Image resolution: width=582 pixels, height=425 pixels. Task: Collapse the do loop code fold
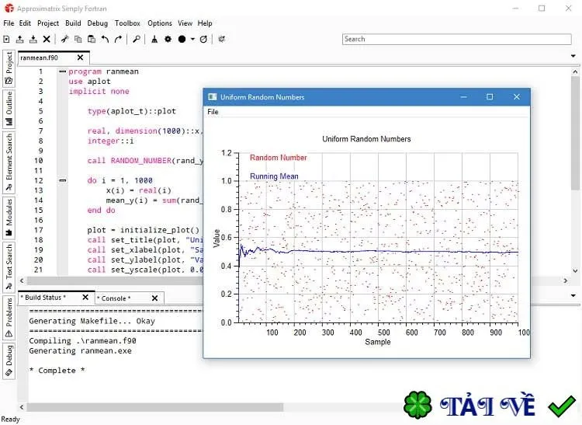63,180
